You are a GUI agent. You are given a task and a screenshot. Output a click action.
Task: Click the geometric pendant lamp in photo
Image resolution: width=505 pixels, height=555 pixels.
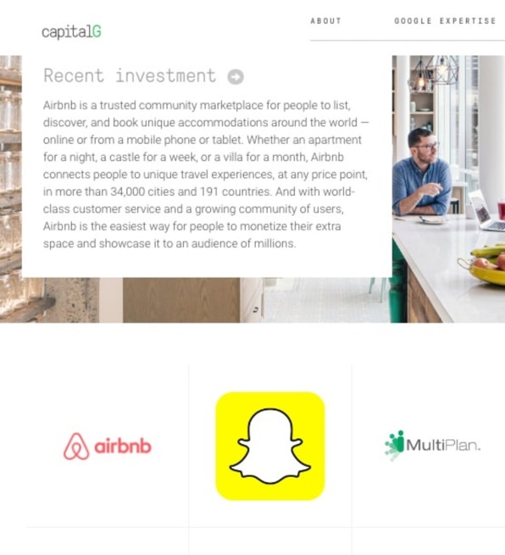[435, 70]
